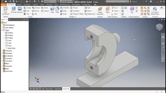The height and width of the screenshot is (93, 166).
Task: Close the Part2 document tab
Action: click(68, 89)
